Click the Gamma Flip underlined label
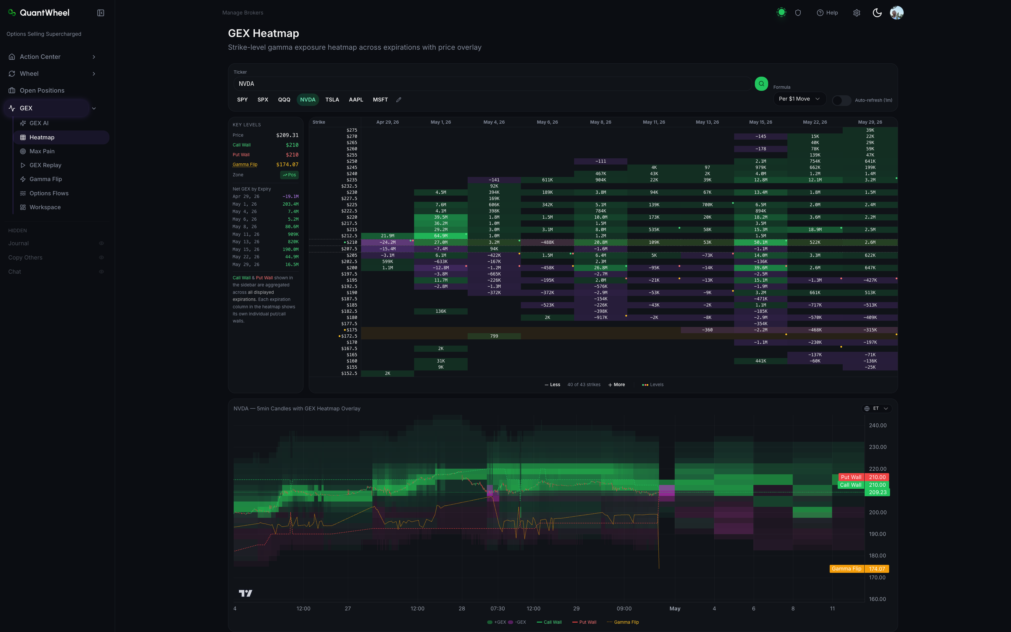 coord(245,165)
